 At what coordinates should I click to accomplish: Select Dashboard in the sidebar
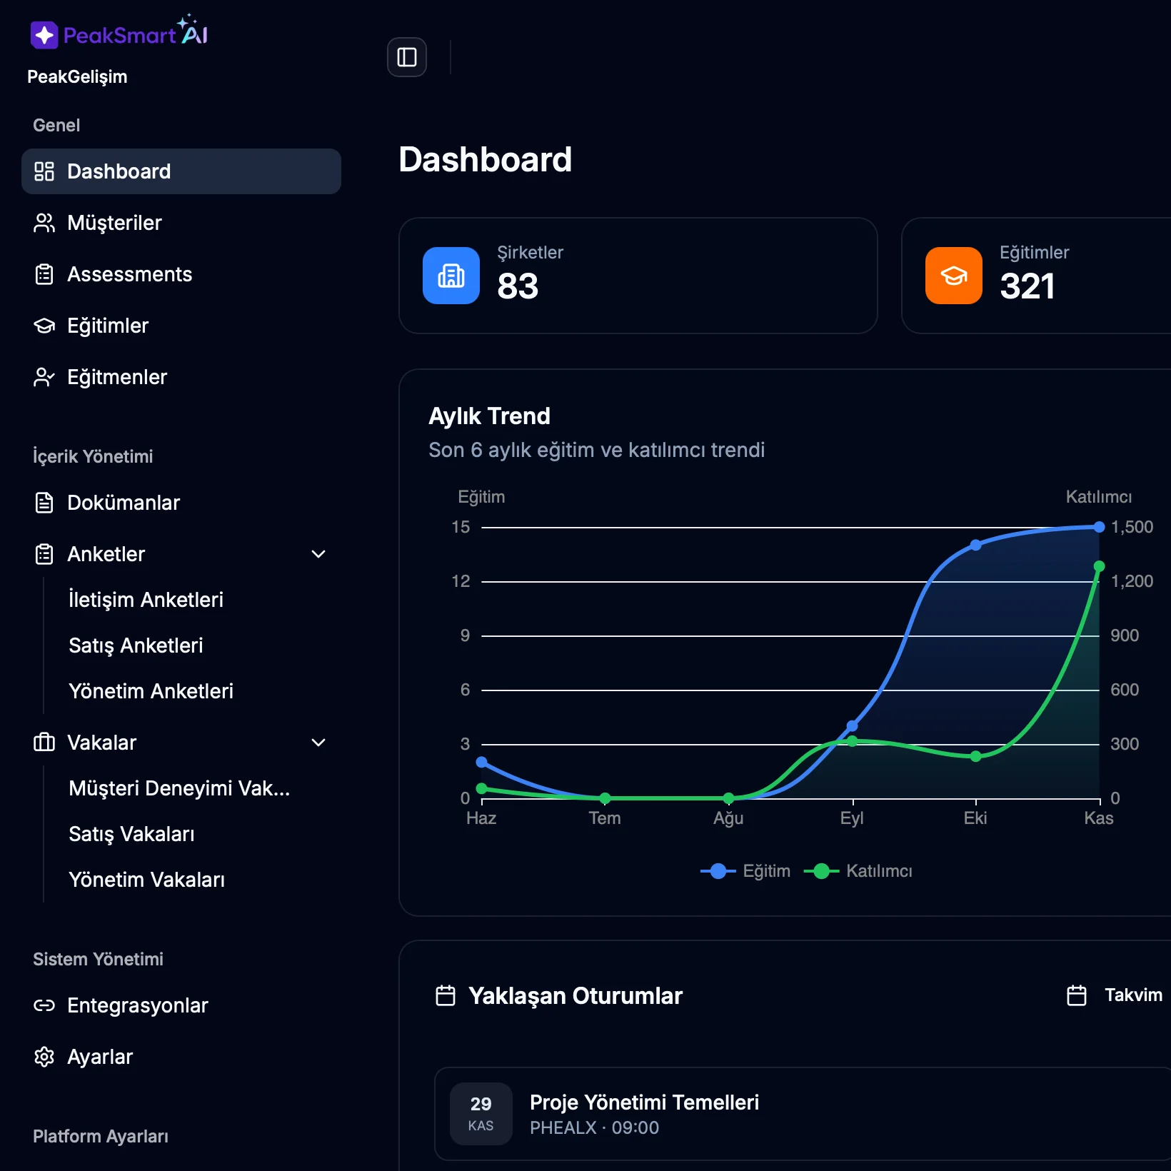(x=181, y=171)
